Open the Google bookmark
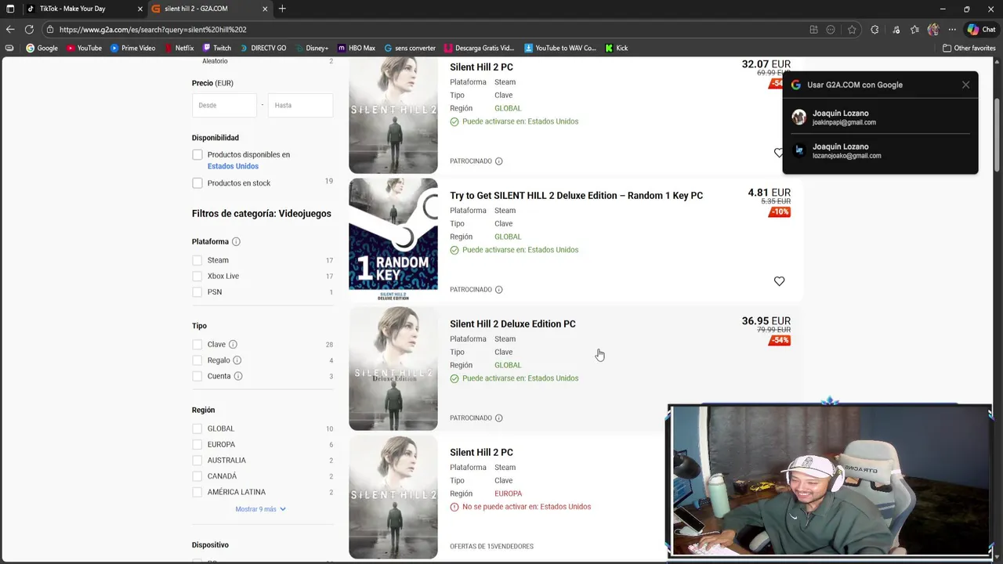 (x=42, y=48)
